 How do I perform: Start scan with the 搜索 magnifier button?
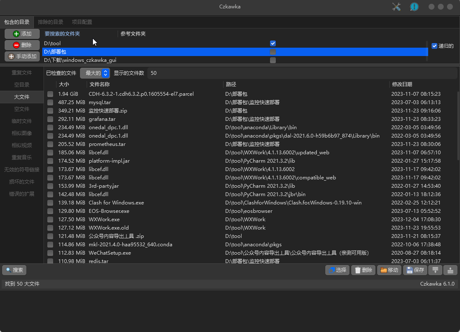tap(14, 270)
